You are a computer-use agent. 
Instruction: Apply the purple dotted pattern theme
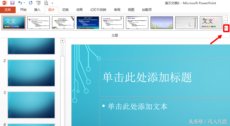pos(162,23)
